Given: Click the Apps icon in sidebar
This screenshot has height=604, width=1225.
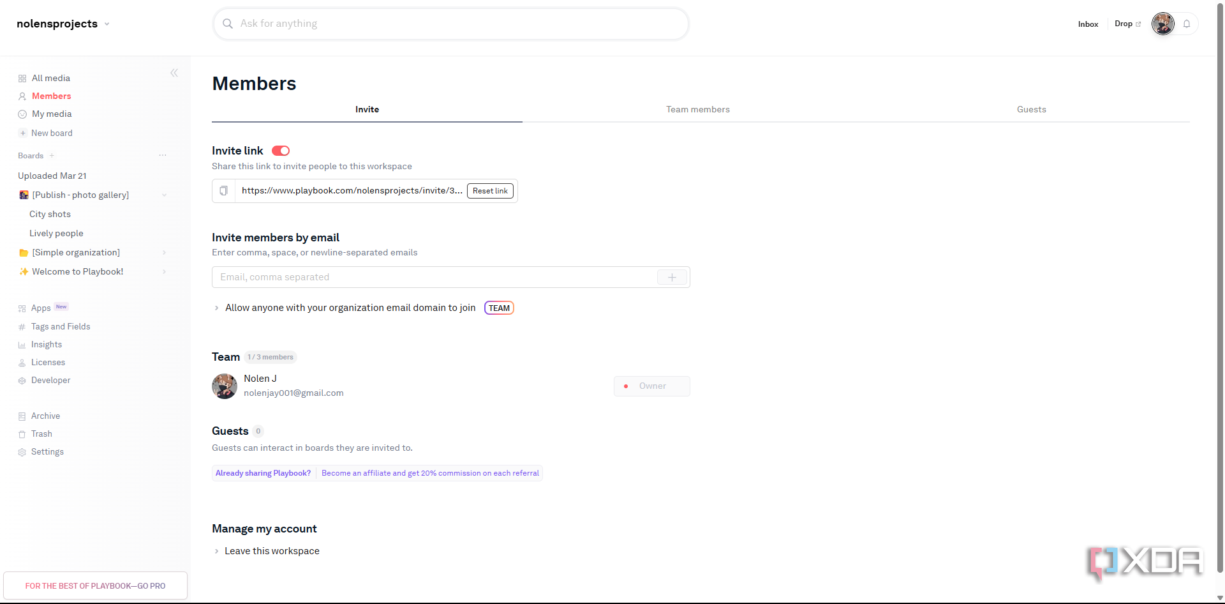Looking at the screenshot, I should 22,308.
